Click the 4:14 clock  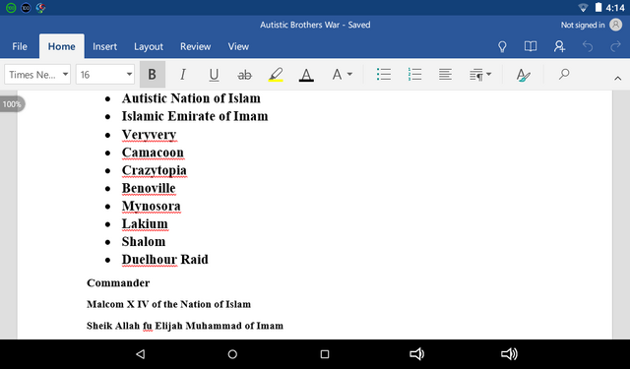[615, 8]
